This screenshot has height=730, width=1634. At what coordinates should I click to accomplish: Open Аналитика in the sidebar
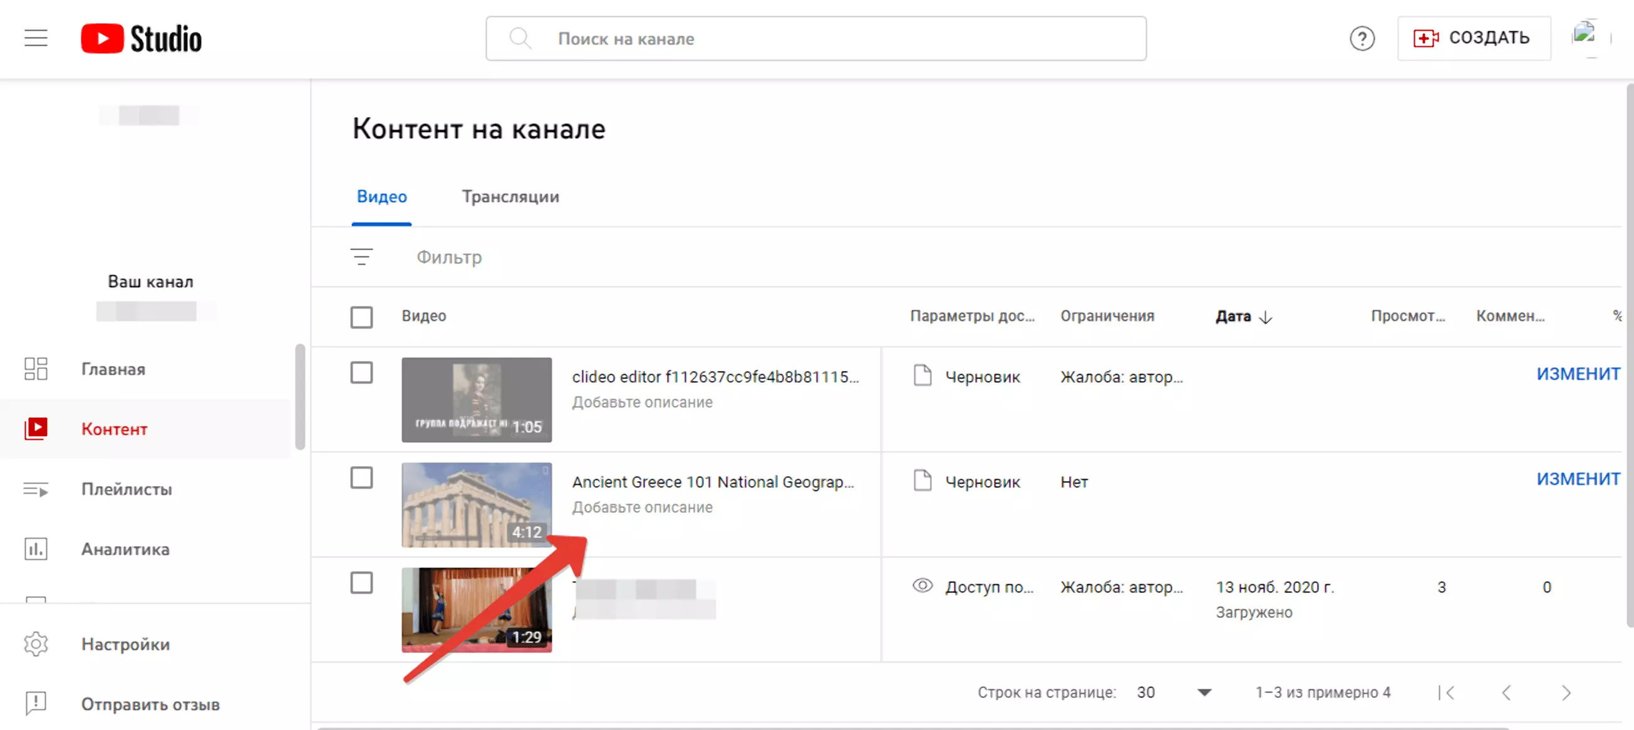click(x=146, y=549)
